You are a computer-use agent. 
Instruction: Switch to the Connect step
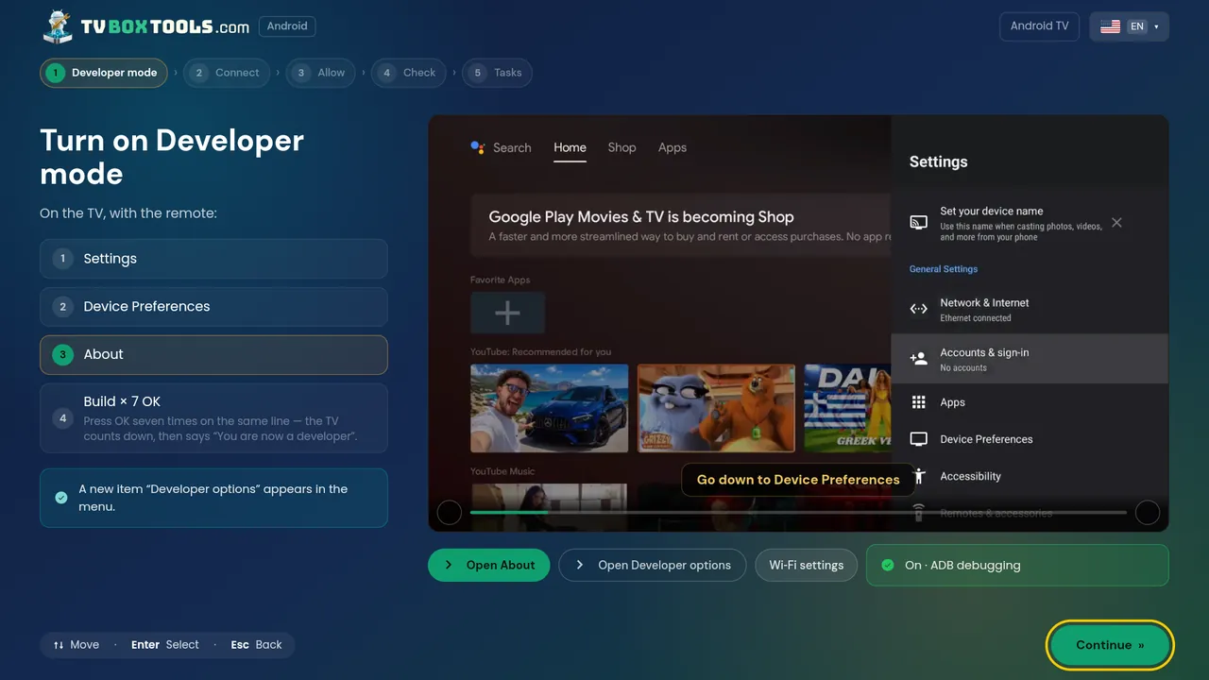(226, 73)
